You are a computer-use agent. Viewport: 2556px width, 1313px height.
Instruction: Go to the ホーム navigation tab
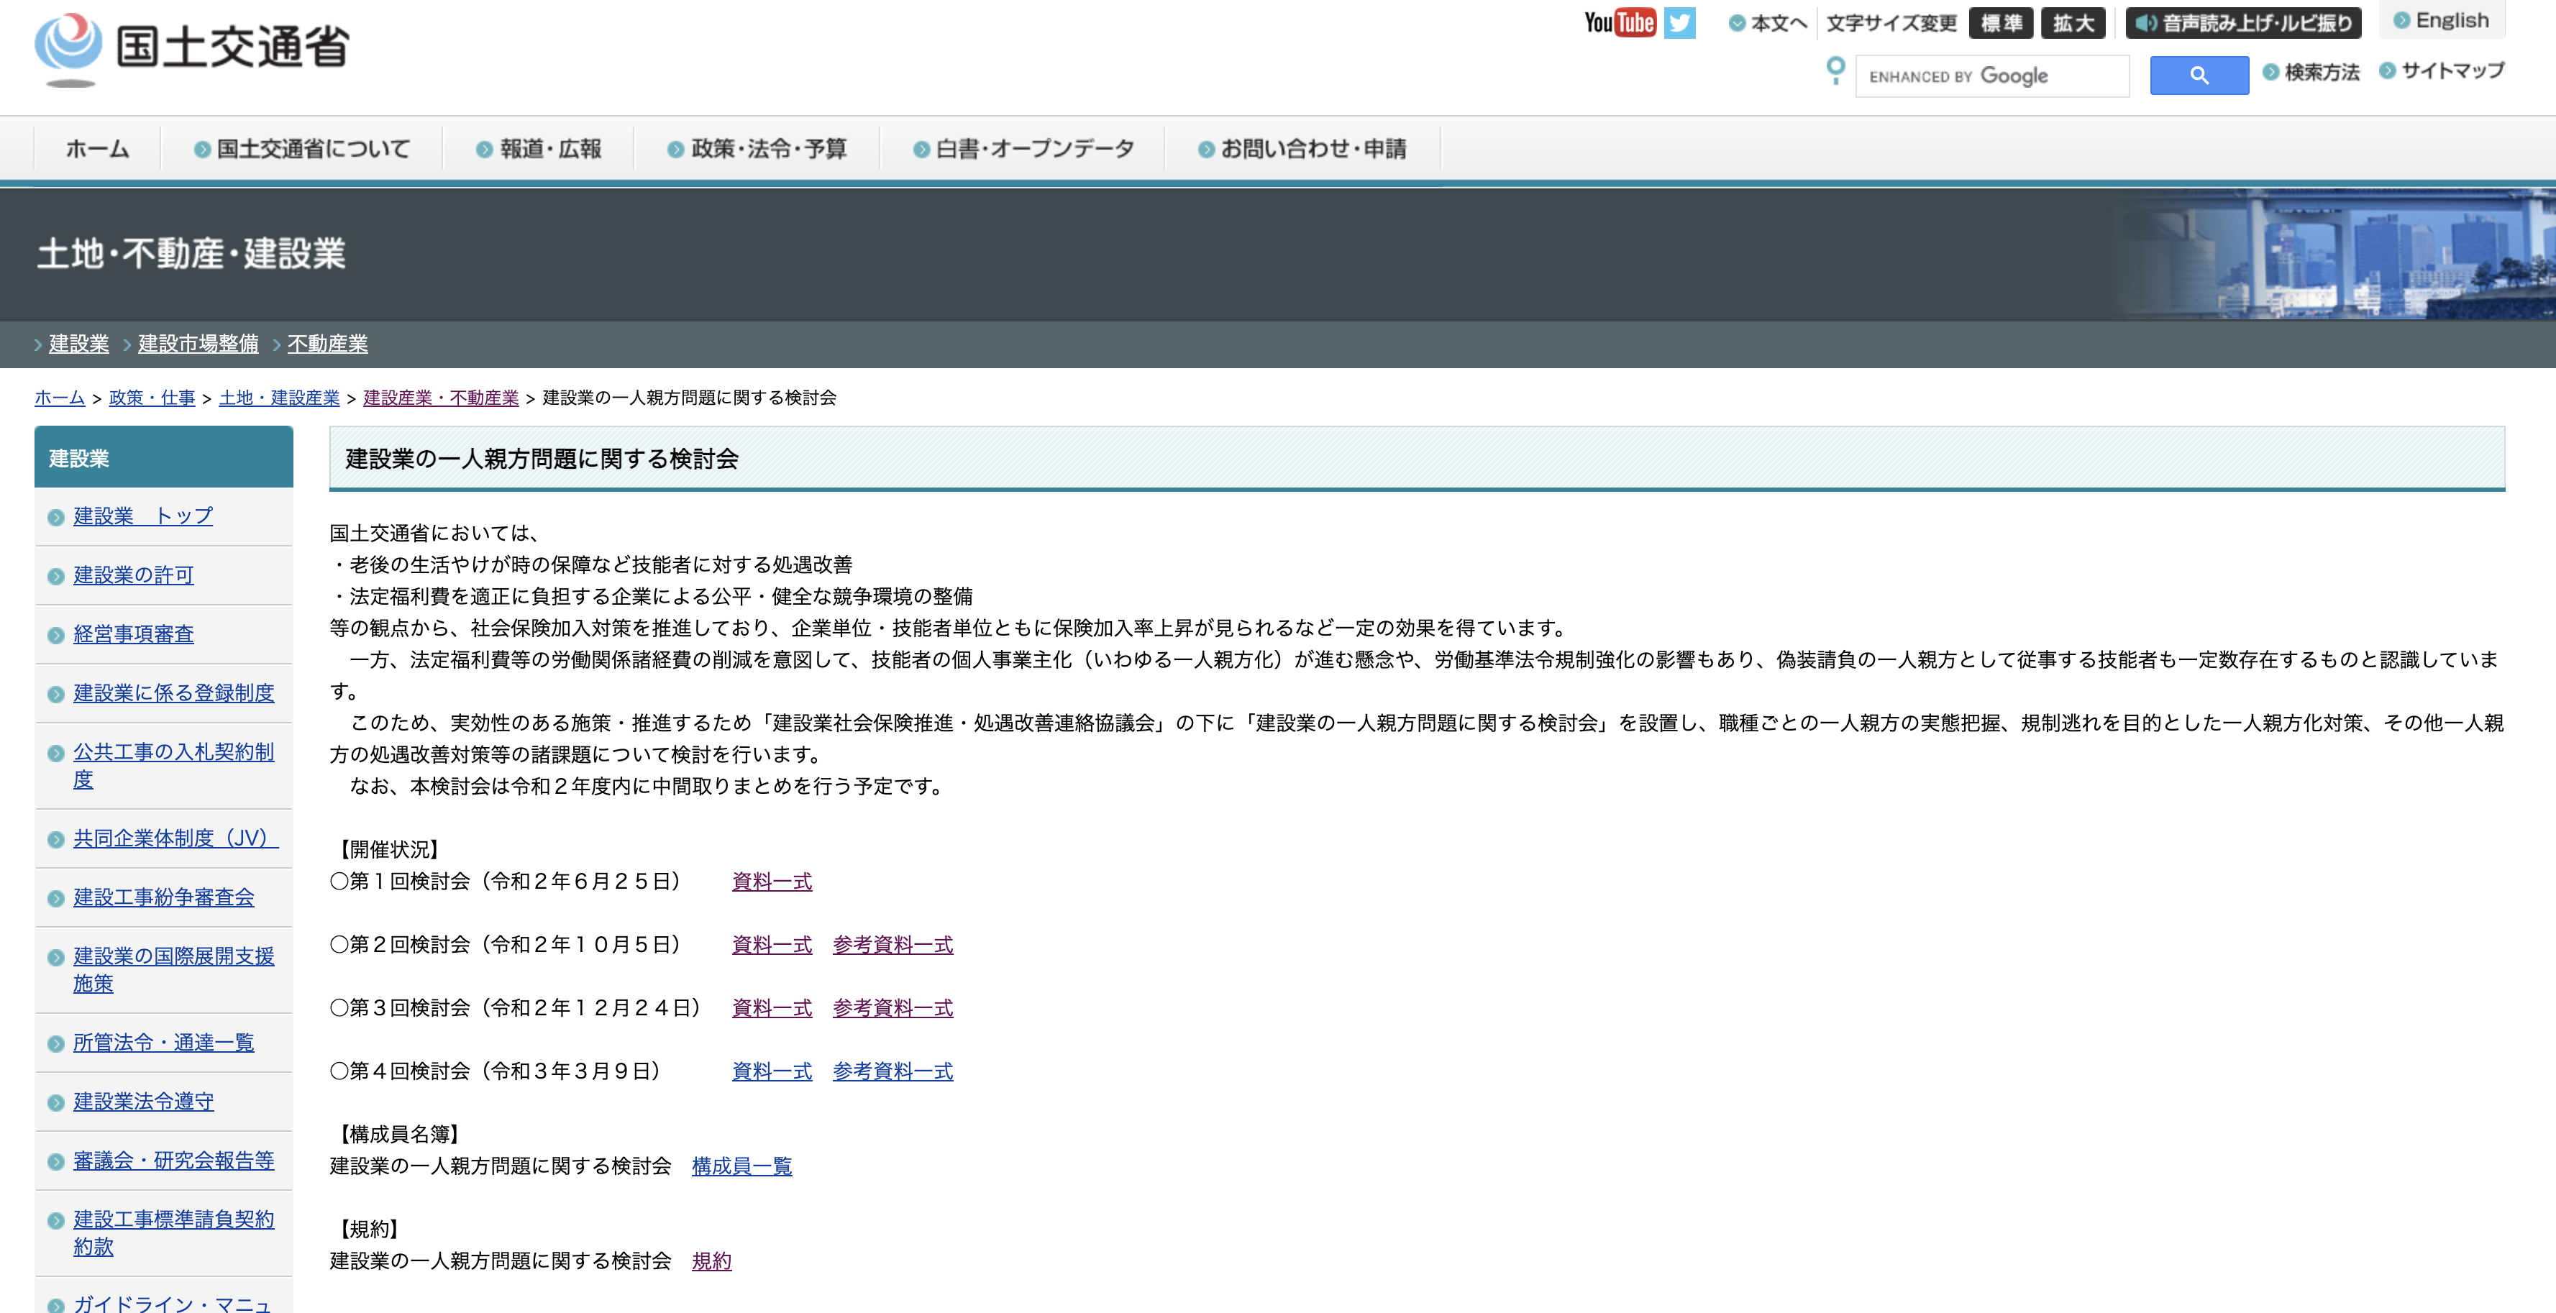click(x=97, y=149)
